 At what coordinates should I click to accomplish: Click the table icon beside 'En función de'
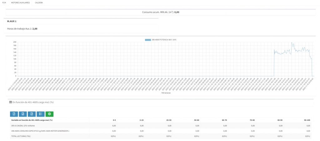[11, 102]
